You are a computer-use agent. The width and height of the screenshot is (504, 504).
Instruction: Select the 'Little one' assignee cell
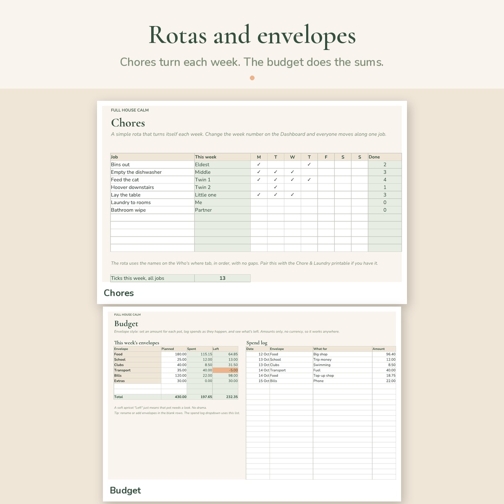coord(223,195)
